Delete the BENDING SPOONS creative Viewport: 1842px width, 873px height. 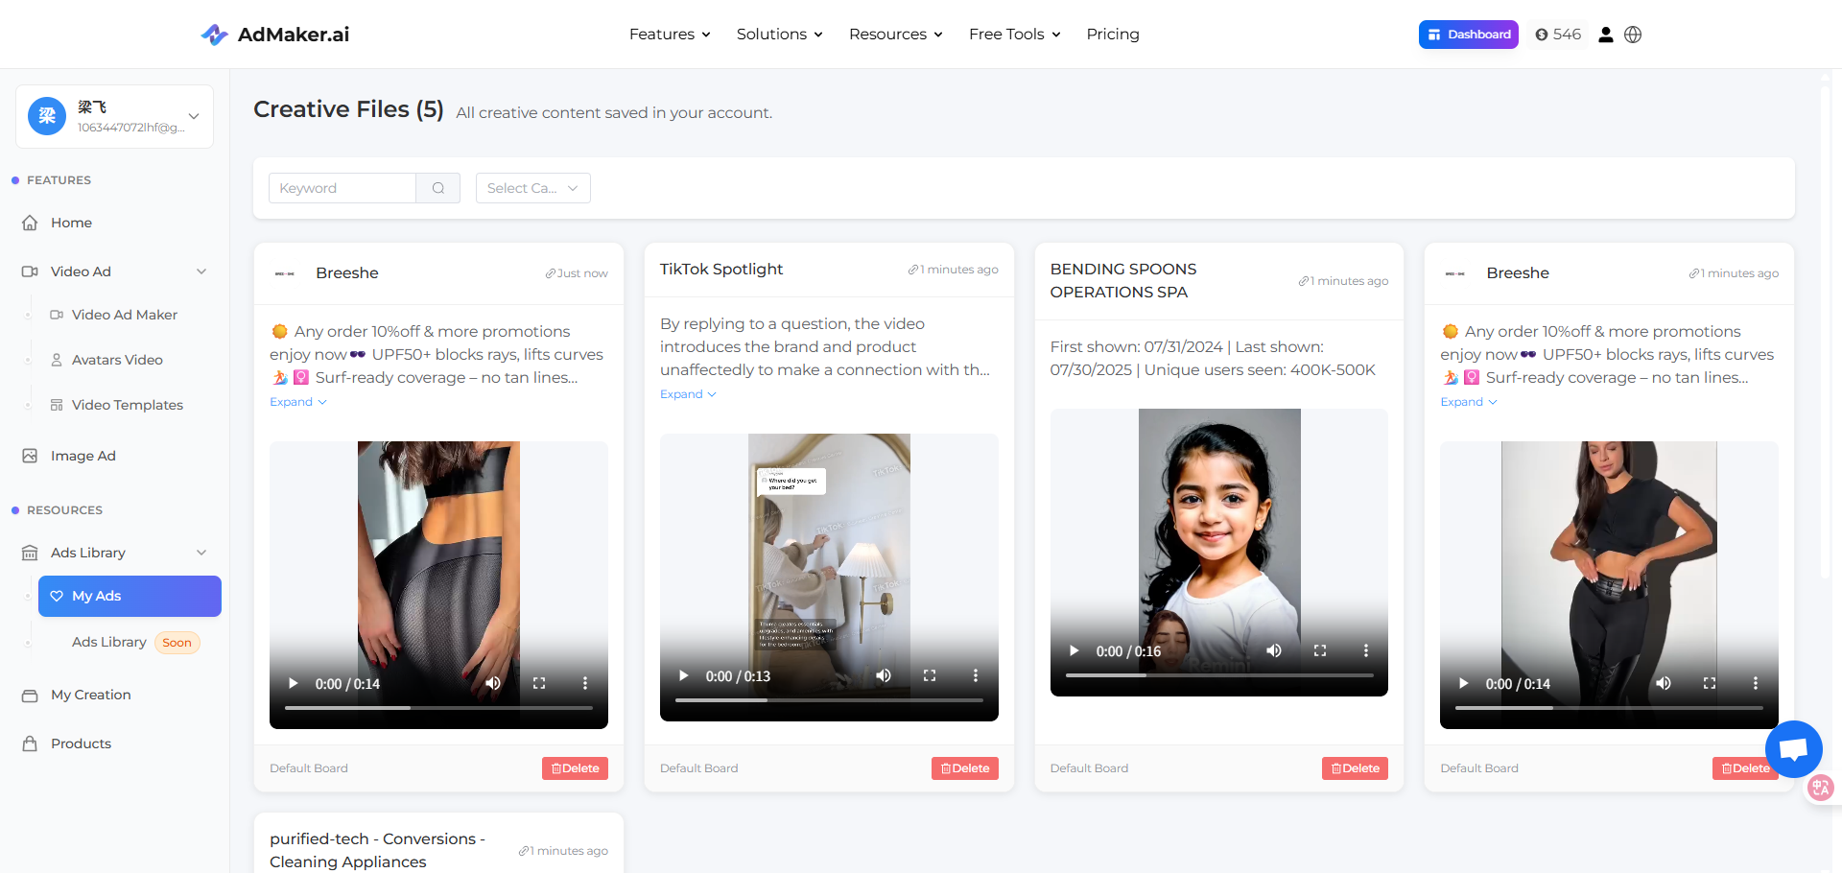pos(1355,768)
